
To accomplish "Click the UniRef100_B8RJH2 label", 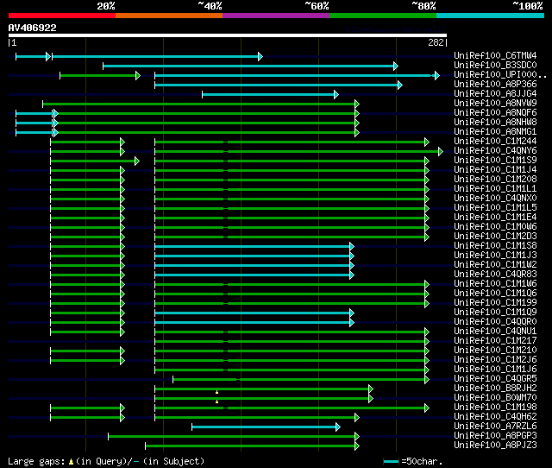I will point(495,389).
